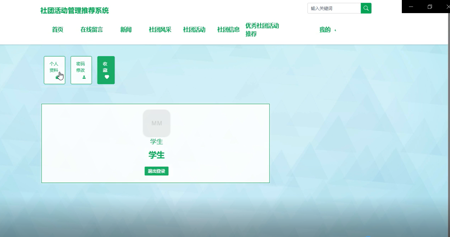450x237 pixels.
Task: Click the person icon in 密码修改 tab
Action: pyautogui.click(x=84, y=77)
